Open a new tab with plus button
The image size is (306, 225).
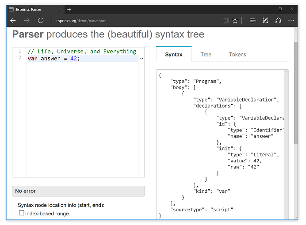tap(69, 9)
